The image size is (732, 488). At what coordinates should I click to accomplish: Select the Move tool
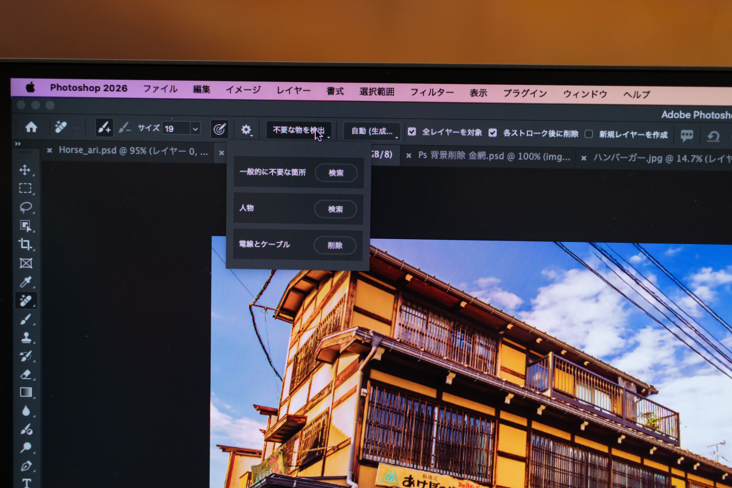click(x=26, y=170)
